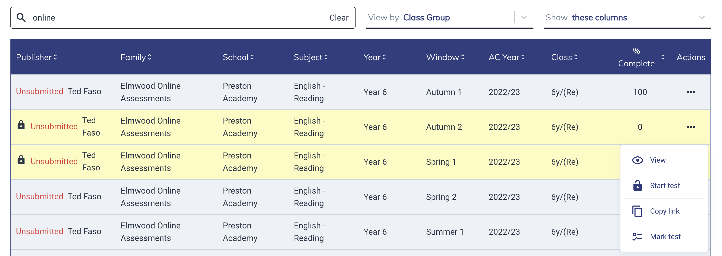
Task: Select Copy link from the actions menu
Action: [x=664, y=211]
